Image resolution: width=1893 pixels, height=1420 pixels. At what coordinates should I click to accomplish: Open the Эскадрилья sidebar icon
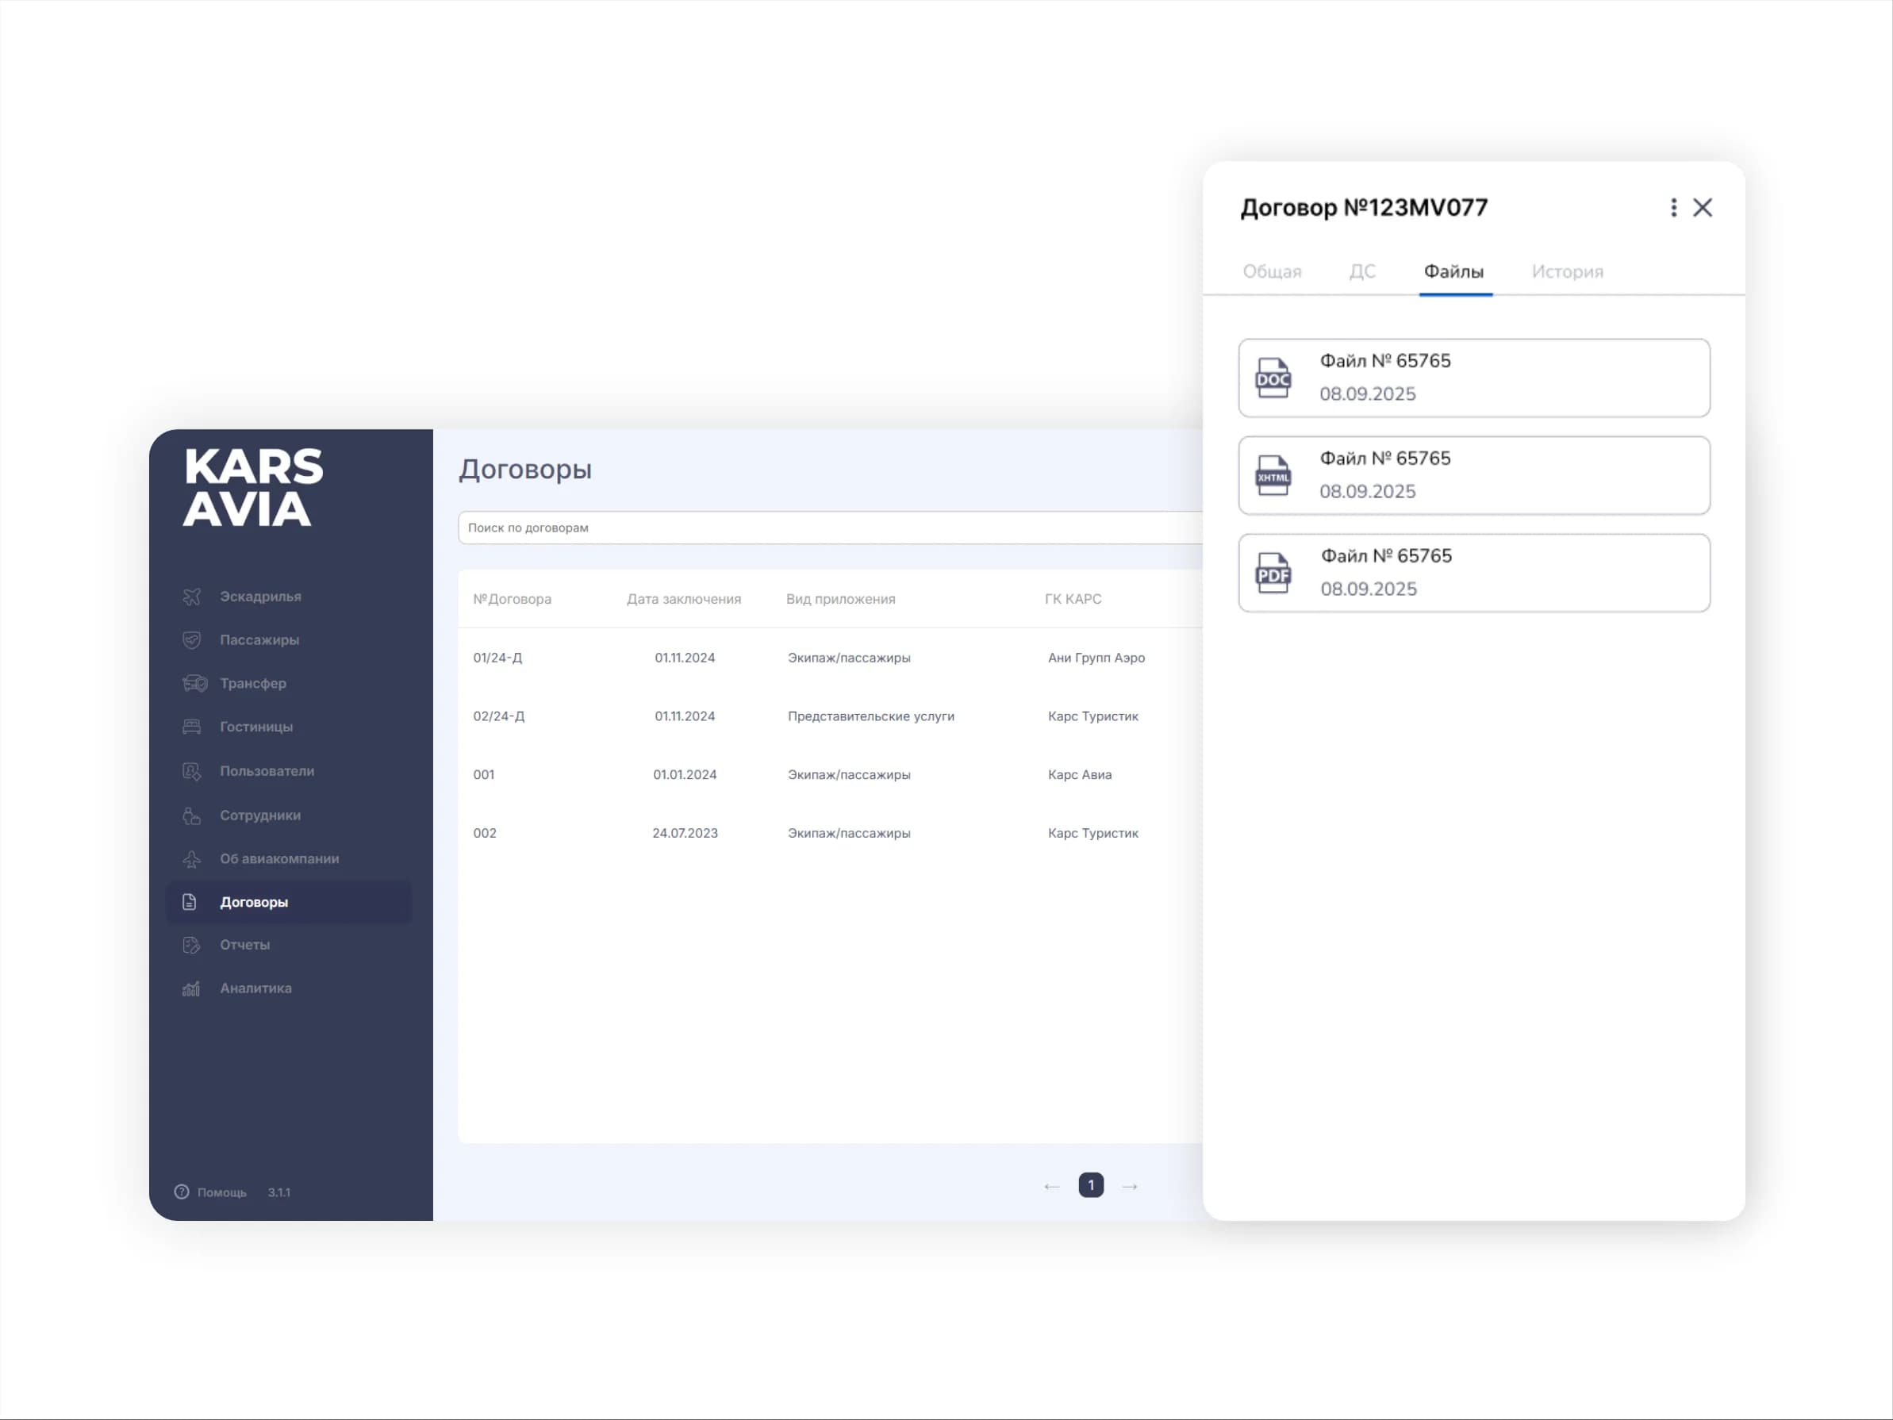(192, 597)
